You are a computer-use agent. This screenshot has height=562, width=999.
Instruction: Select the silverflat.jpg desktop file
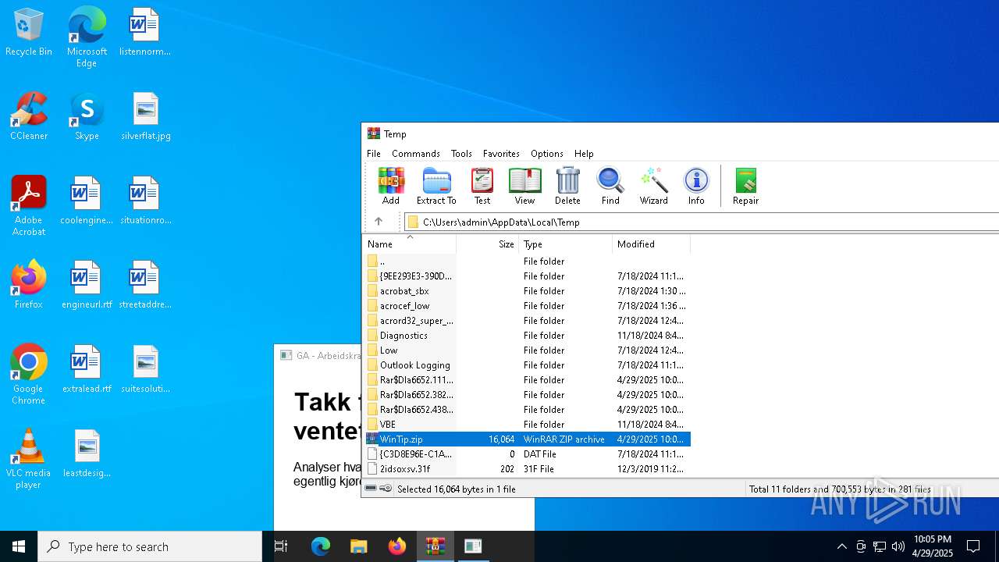tap(146, 117)
